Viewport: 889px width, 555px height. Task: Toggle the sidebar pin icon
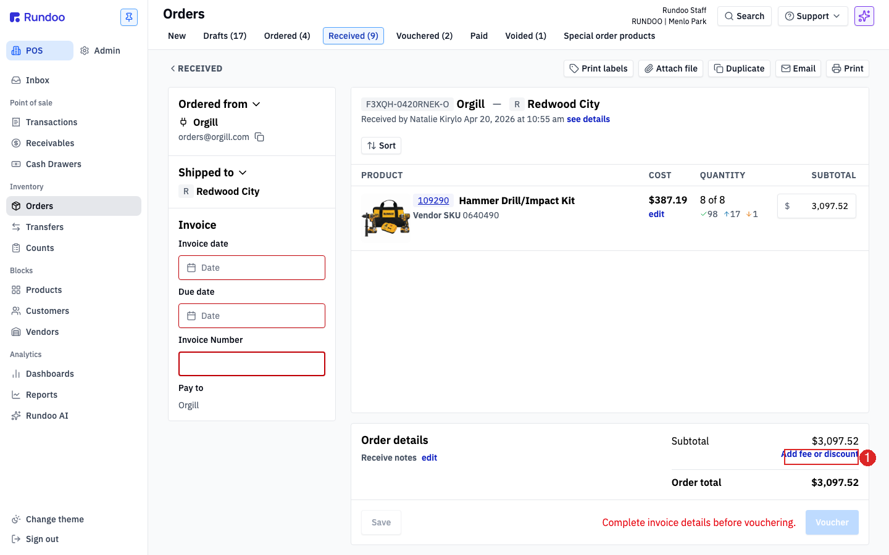(x=129, y=17)
